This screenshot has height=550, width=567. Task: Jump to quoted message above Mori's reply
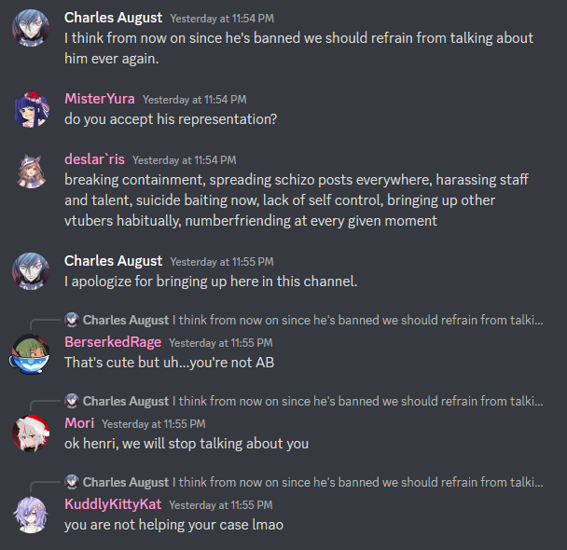click(x=357, y=401)
